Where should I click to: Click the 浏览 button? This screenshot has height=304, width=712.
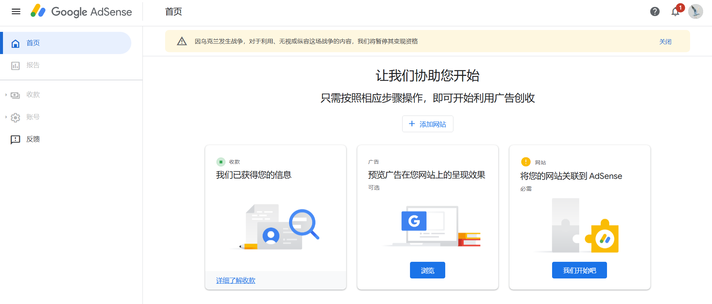click(x=427, y=270)
